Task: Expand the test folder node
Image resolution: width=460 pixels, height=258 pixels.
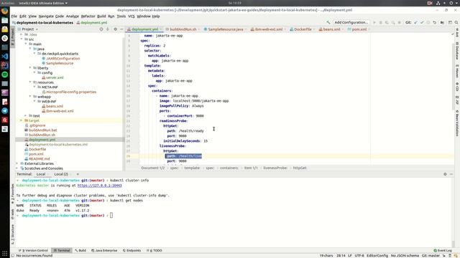Action: click(x=26, y=115)
